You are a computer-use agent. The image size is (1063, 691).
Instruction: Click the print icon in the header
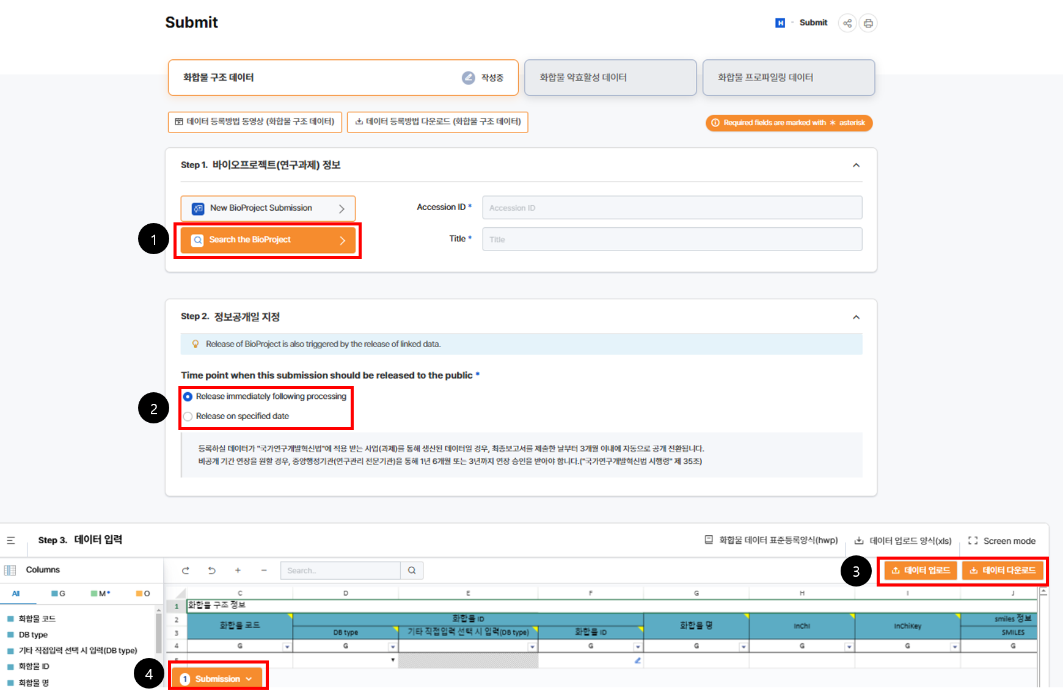(868, 23)
